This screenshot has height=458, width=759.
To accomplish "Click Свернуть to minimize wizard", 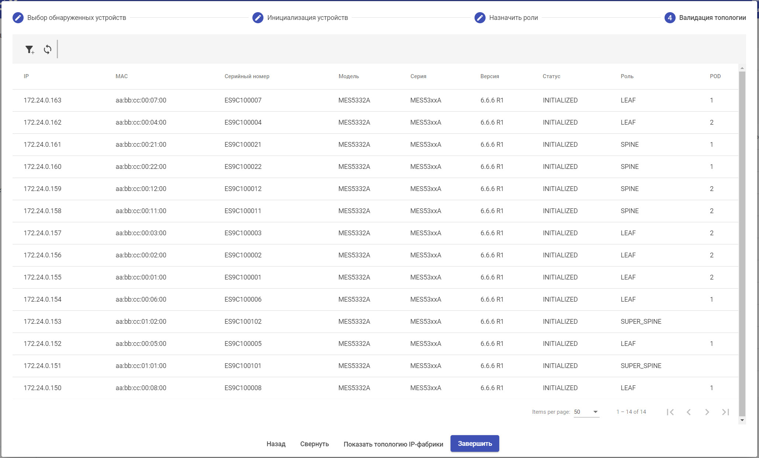I will coord(314,444).
